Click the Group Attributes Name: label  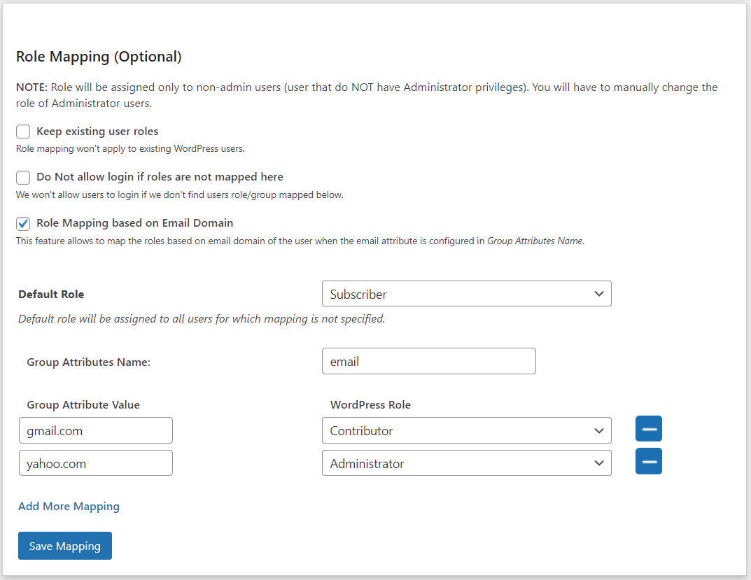[89, 362]
